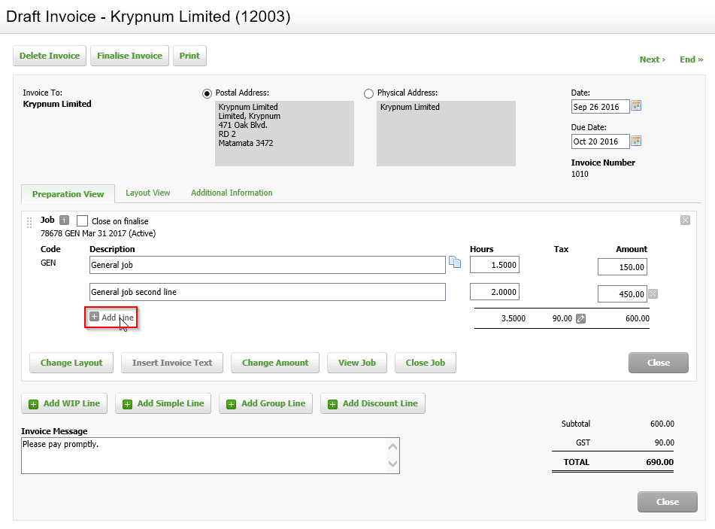Open the Due Date calendar picker
The width and height of the screenshot is (715, 529).
pyautogui.click(x=635, y=141)
